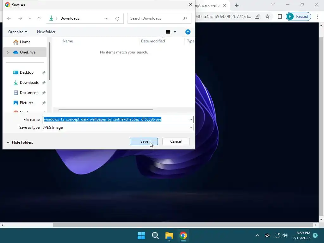
Task: Click the volume speaker tray icon
Action: coord(285,235)
